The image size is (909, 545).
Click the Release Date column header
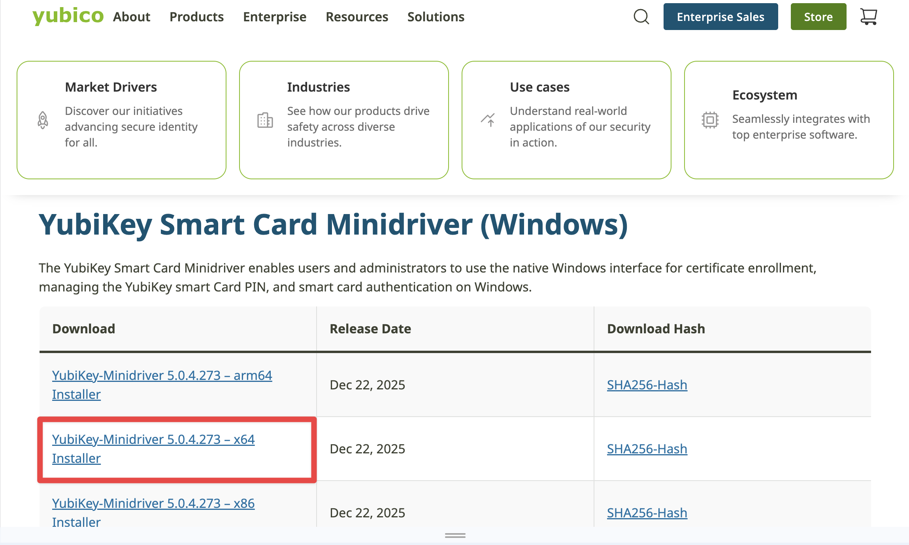point(370,329)
